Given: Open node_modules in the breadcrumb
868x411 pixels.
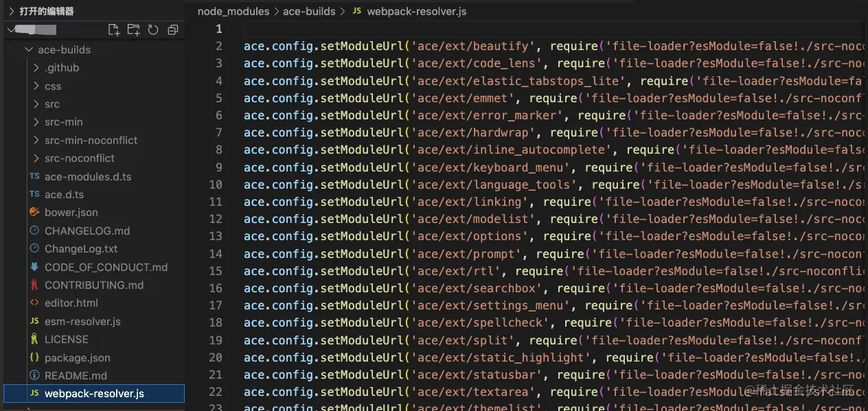Looking at the screenshot, I should point(233,11).
